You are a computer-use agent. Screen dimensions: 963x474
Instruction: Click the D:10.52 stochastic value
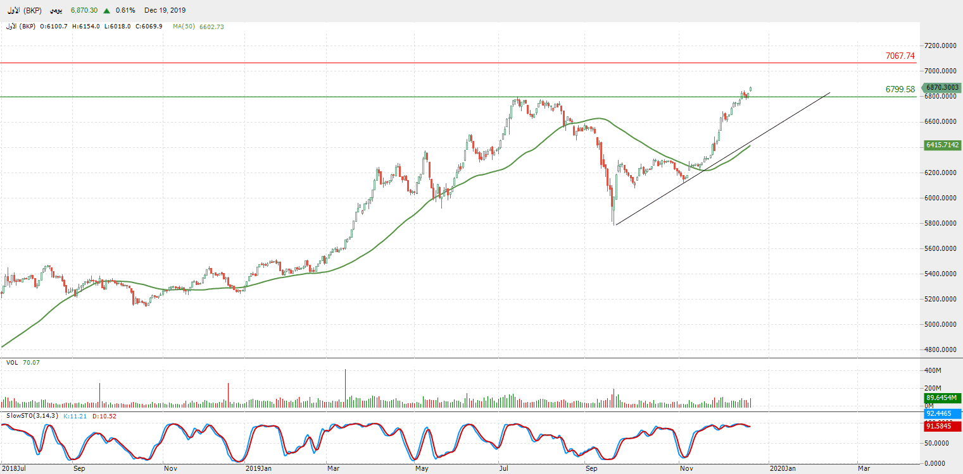[103, 416]
